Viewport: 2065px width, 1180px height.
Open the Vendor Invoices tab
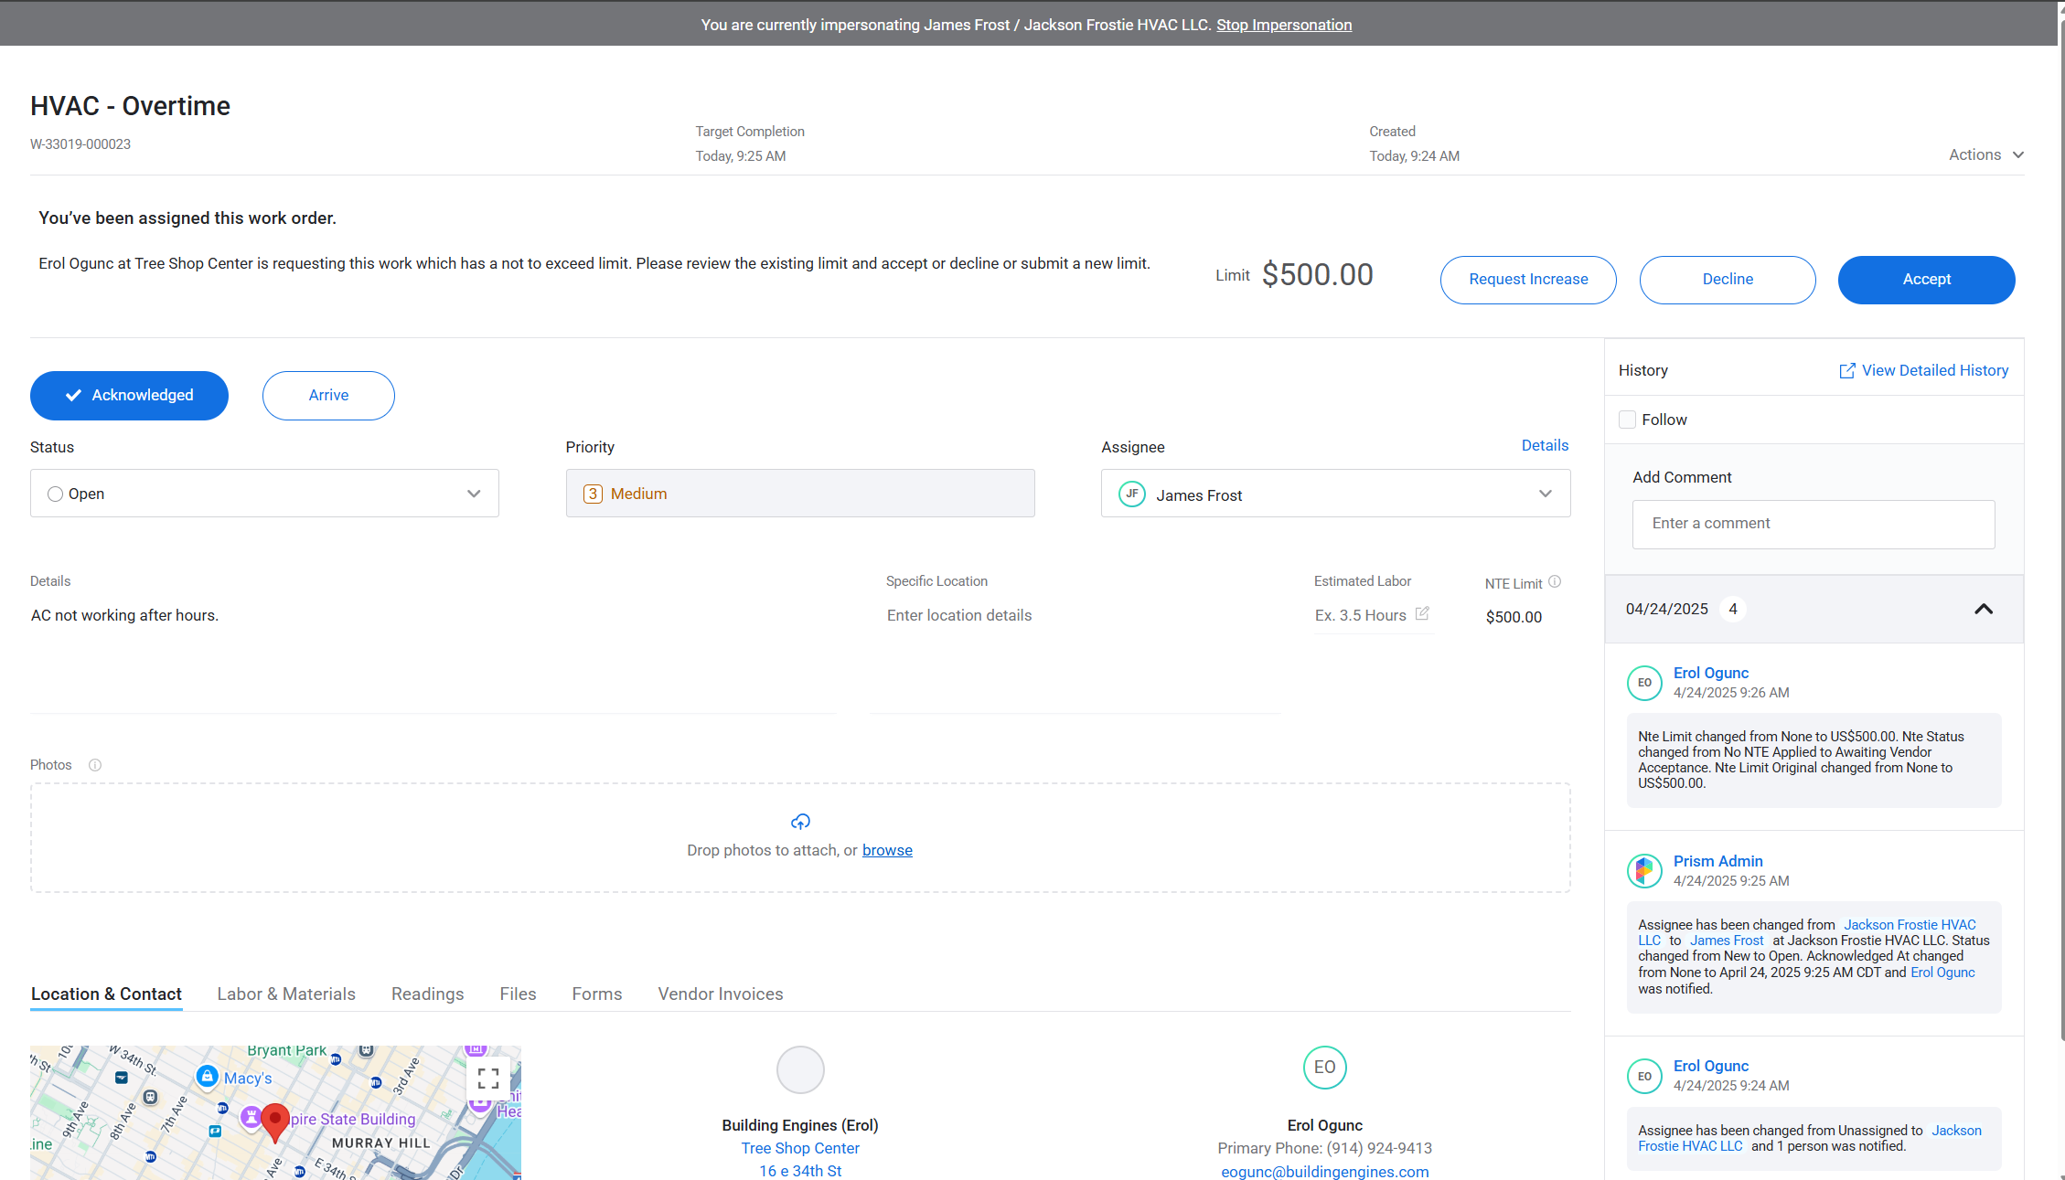721,994
